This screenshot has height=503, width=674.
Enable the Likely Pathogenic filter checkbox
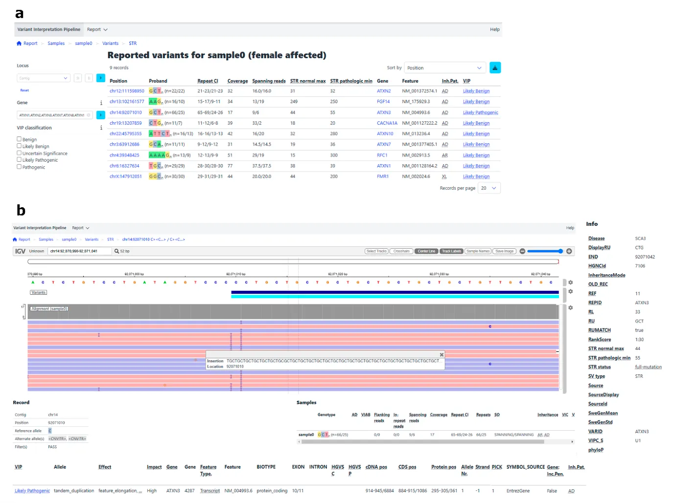pyautogui.click(x=19, y=160)
